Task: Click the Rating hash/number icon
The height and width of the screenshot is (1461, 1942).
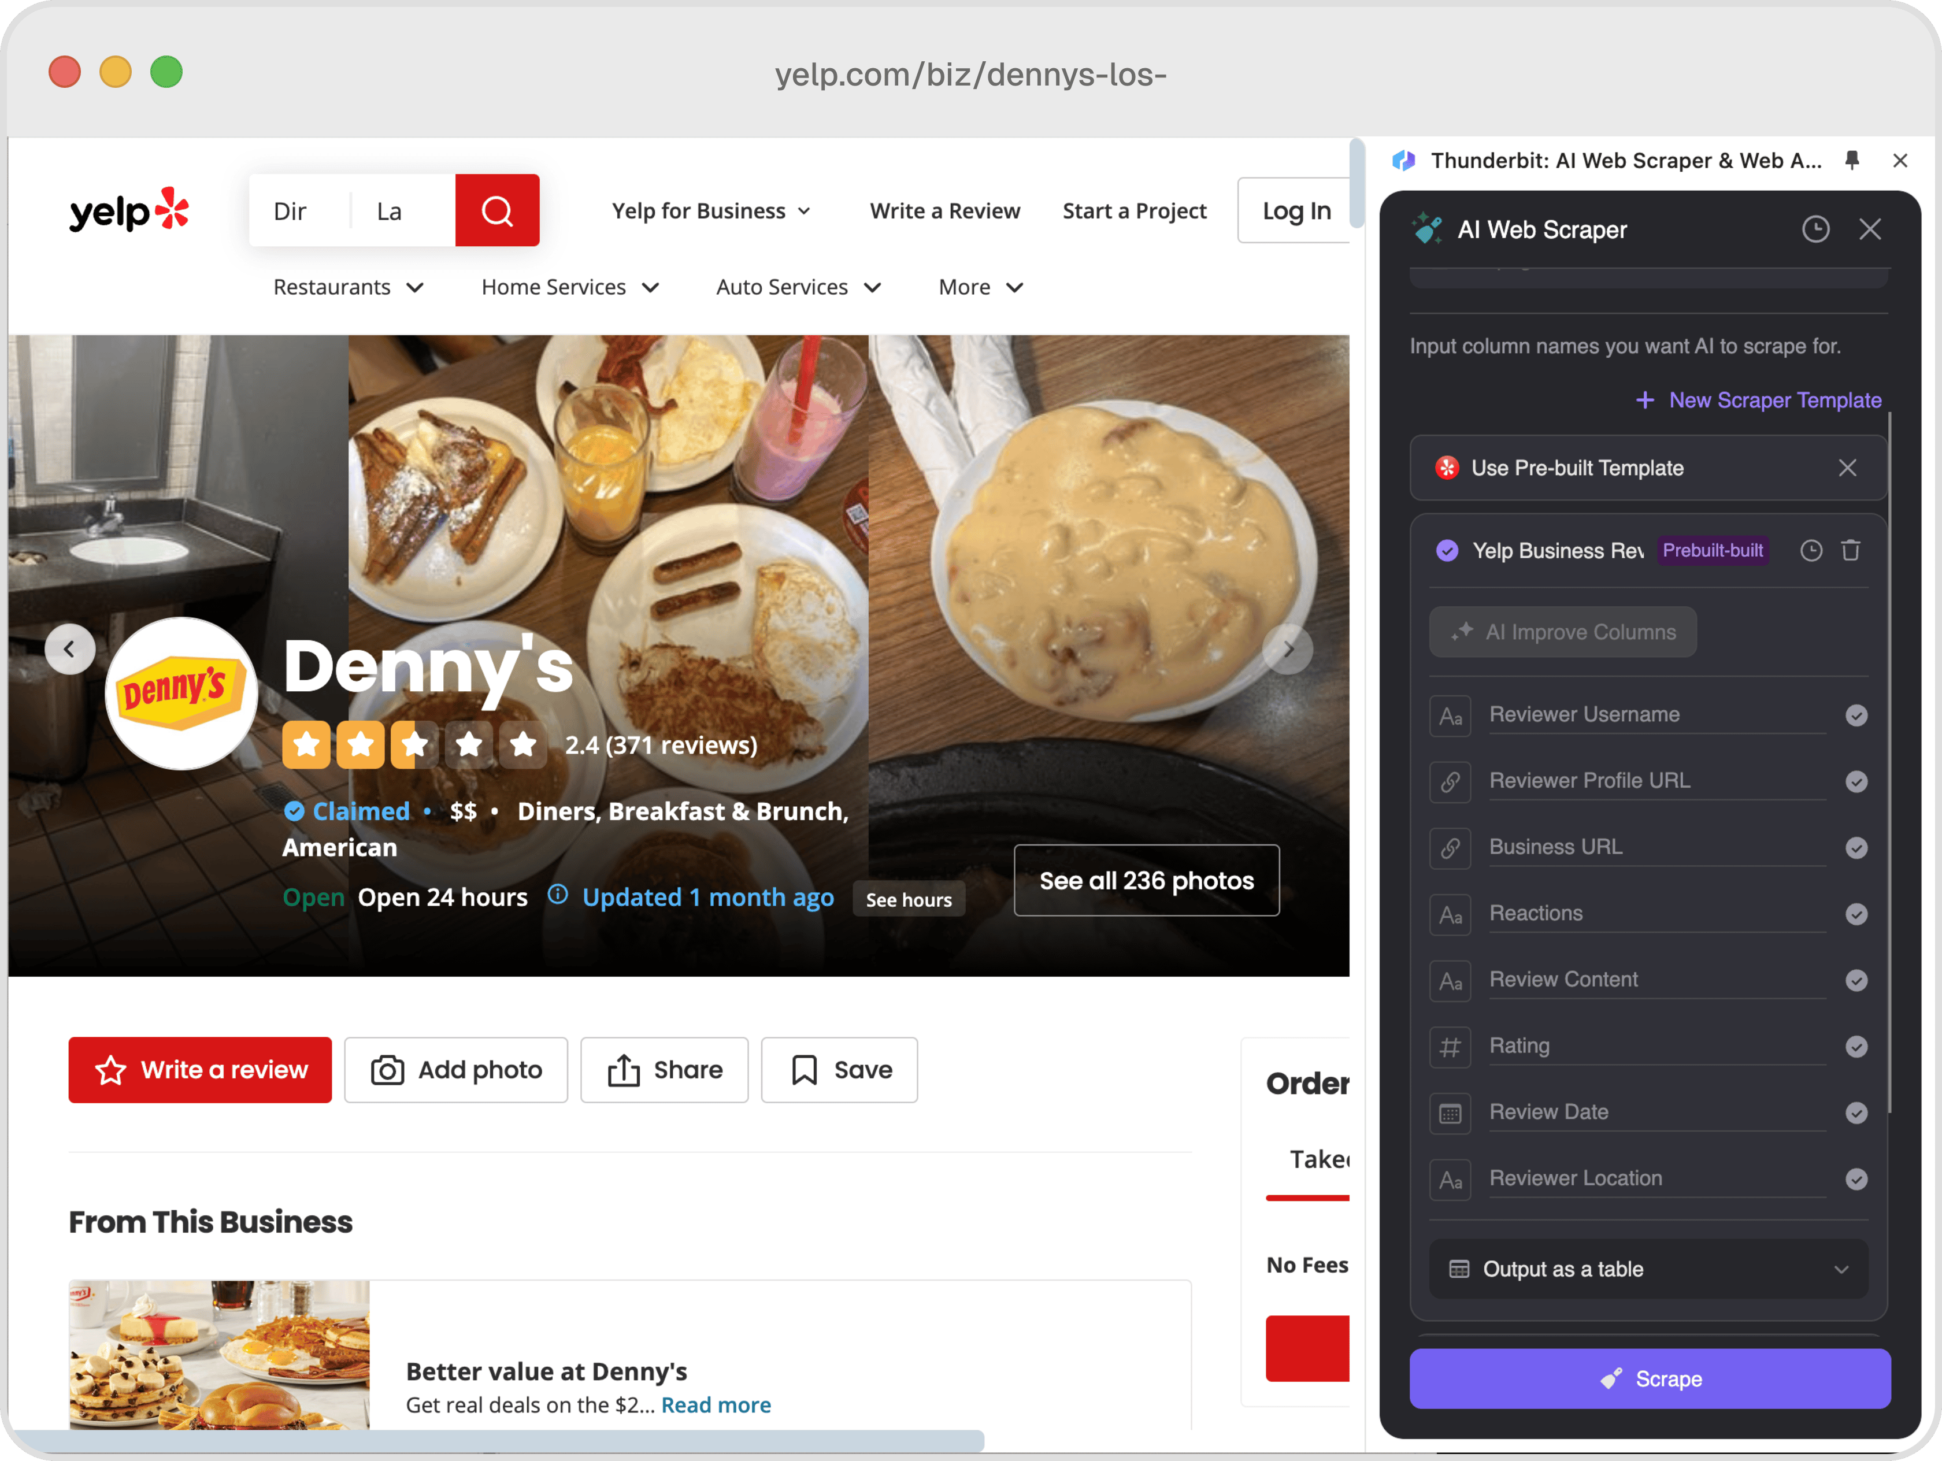Action: [x=1449, y=1045]
